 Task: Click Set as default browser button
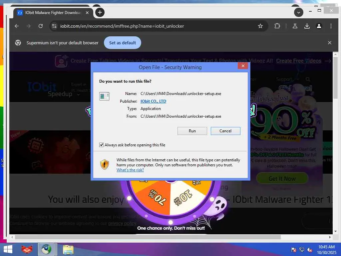coord(123,43)
